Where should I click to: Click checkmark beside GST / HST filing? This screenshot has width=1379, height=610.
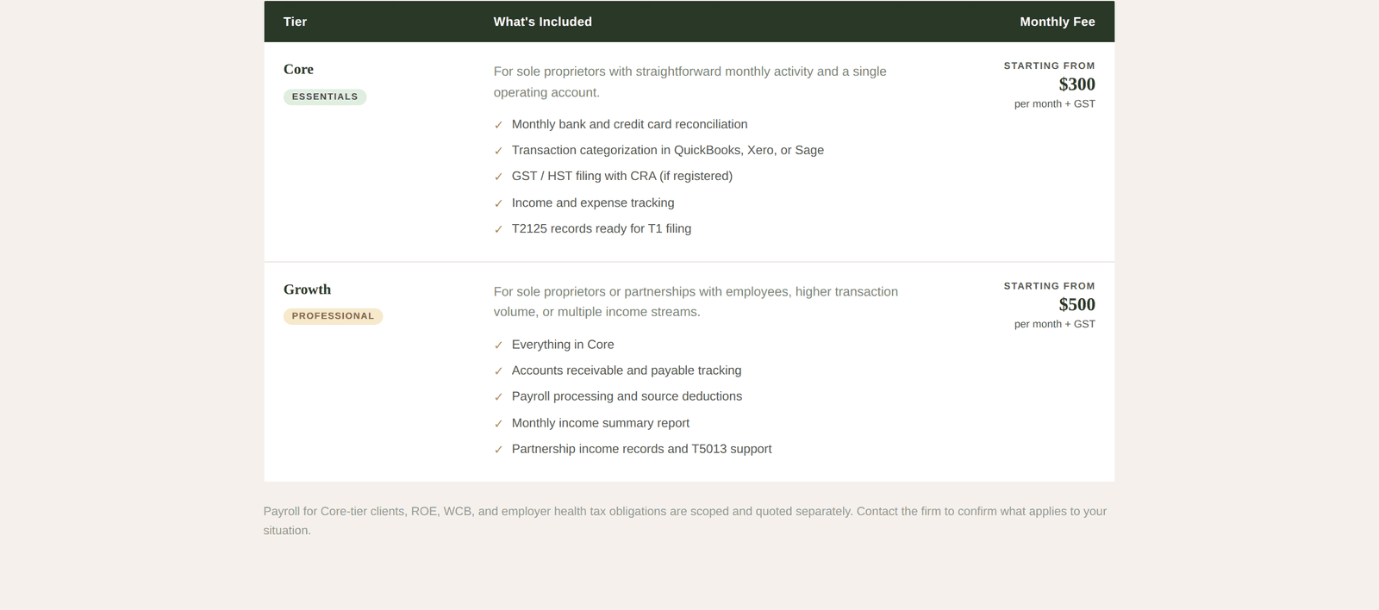point(498,177)
